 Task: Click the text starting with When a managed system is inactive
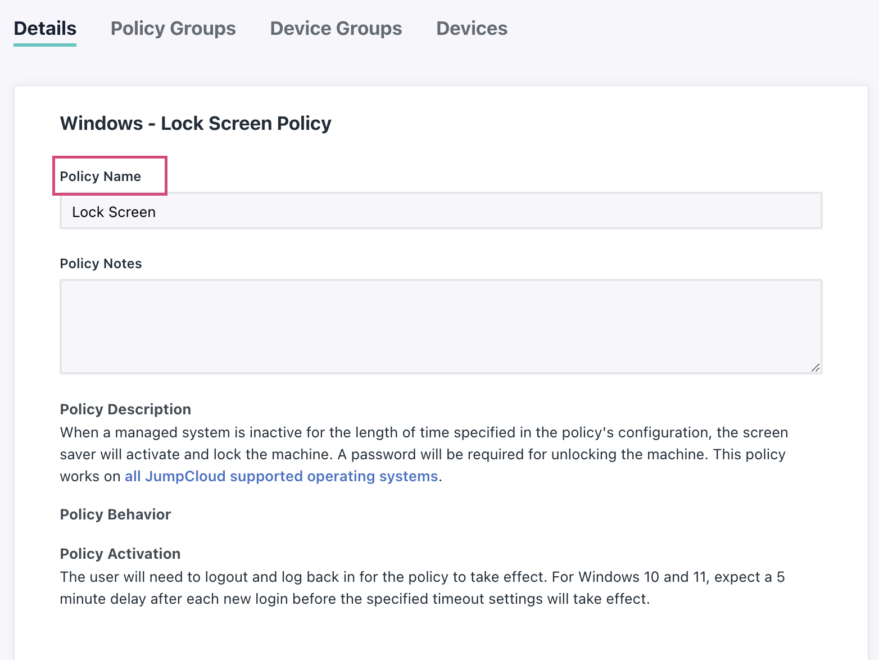[x=424, y=454]
